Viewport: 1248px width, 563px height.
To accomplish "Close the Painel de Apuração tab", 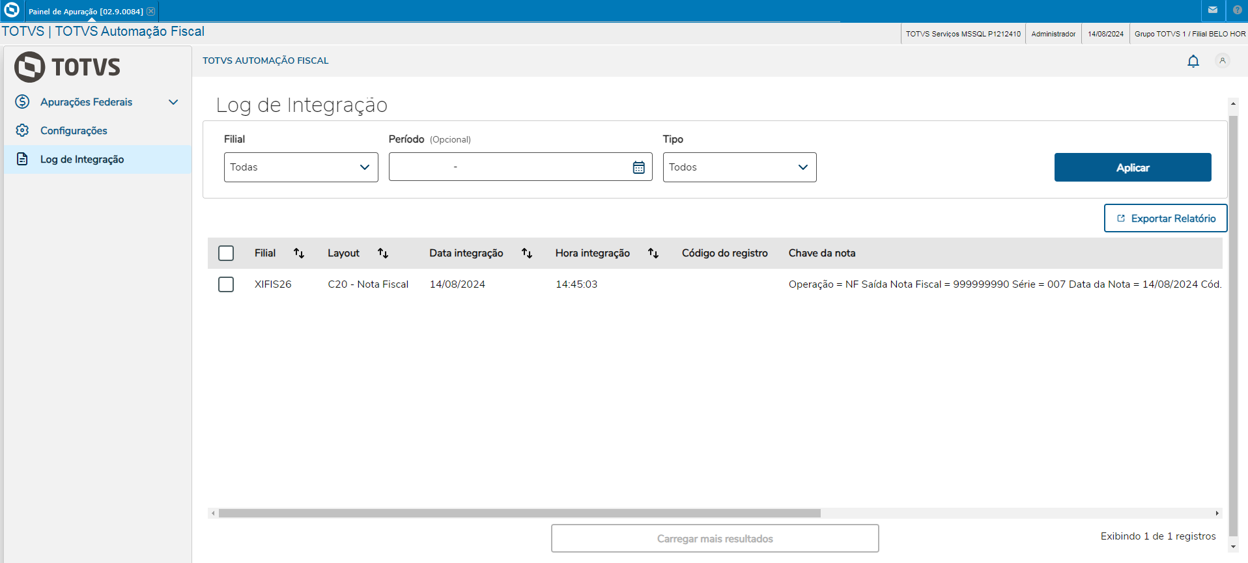I will 151,11.
